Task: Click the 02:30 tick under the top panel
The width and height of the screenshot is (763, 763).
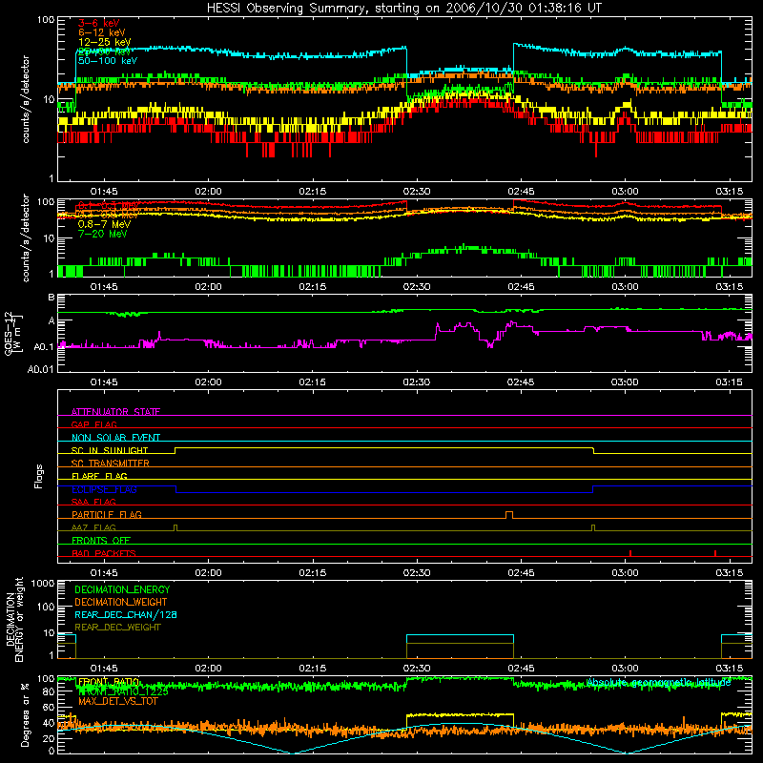Action: tap(417, 192)
